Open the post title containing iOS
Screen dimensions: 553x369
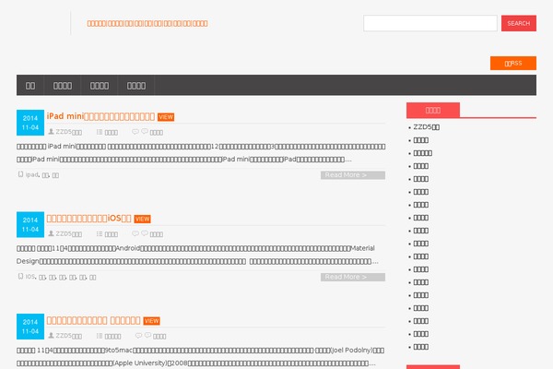[88, 219]
